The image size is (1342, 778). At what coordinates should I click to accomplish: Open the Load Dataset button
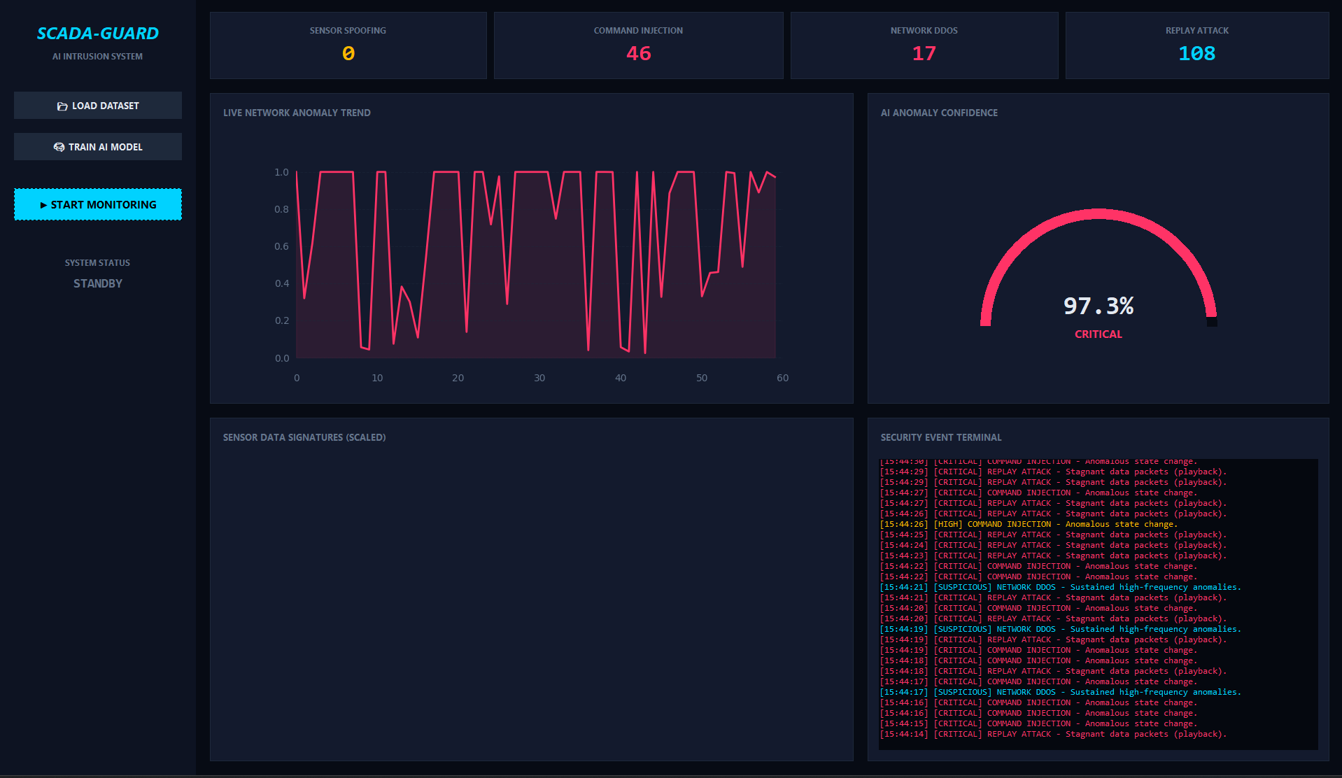click(97, 105)
